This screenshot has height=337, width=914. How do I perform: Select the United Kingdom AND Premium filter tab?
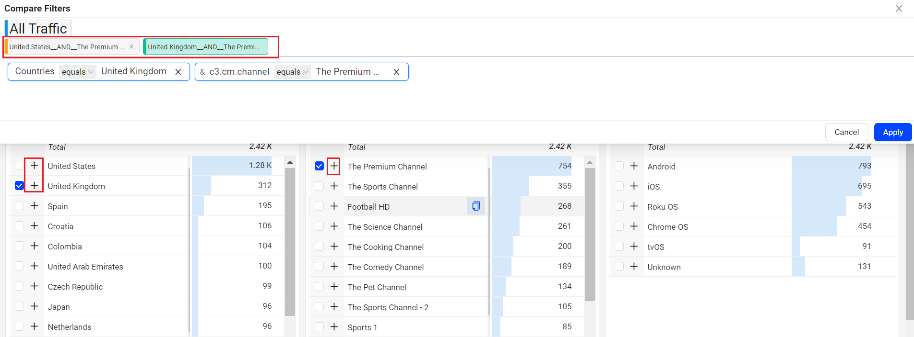pos(203,47)
